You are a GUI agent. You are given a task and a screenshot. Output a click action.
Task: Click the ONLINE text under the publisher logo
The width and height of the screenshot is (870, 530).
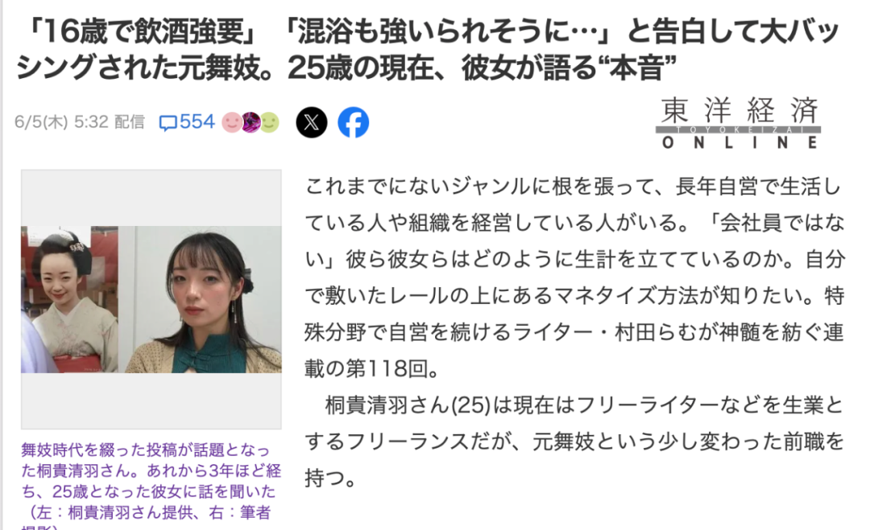click(739, 143)
